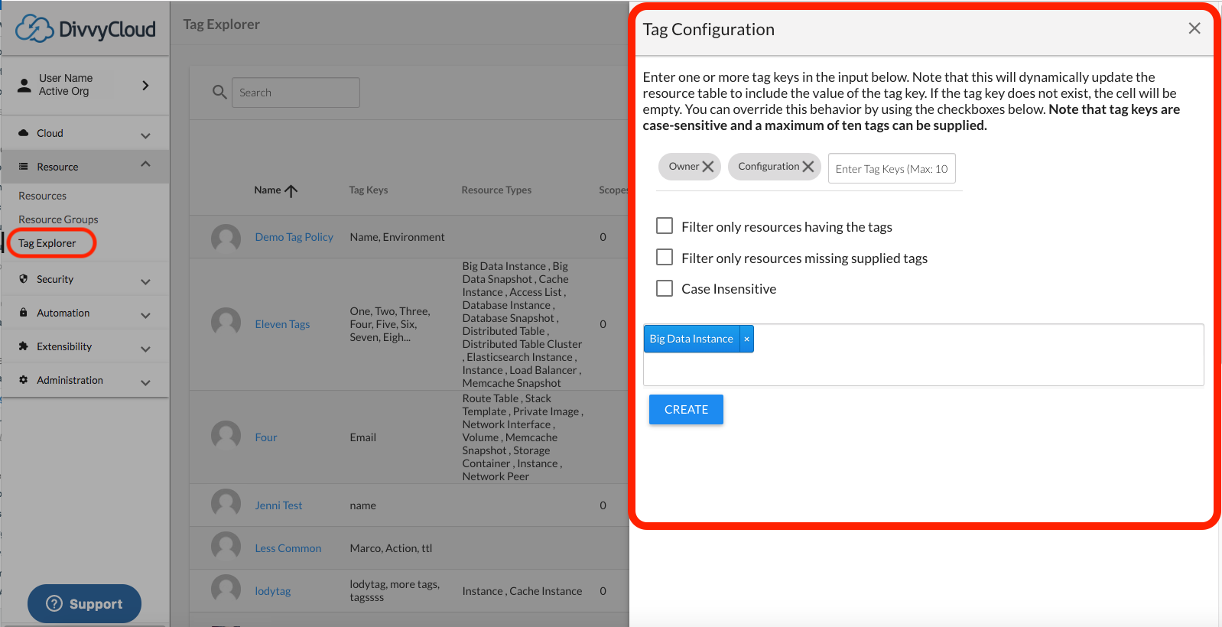Expand the Automation menu chevron
This screenshot has height=627, width=1222.
point(145,316)
